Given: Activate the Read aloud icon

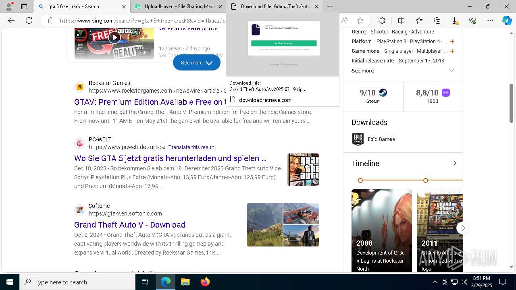Looking at the screenshot, I should point(344,21).
